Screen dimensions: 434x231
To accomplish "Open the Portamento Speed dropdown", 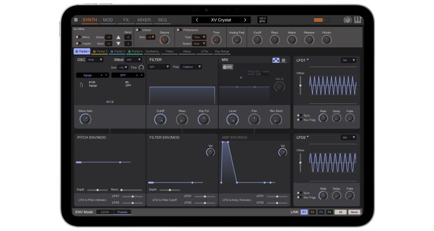I will click(x=199, y=44).
